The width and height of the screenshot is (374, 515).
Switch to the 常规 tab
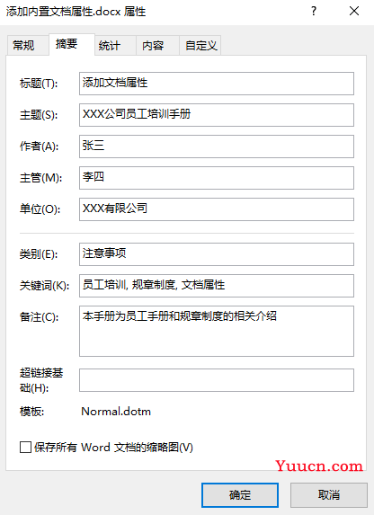(x=23, y=45)
